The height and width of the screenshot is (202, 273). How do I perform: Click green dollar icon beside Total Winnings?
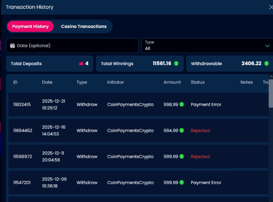pyautogui.click(x=176, y=64)
